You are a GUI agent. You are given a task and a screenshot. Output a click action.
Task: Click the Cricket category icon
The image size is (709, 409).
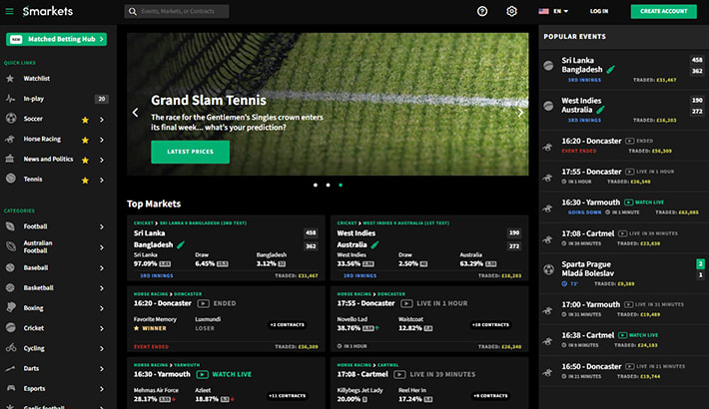(10, 327)
